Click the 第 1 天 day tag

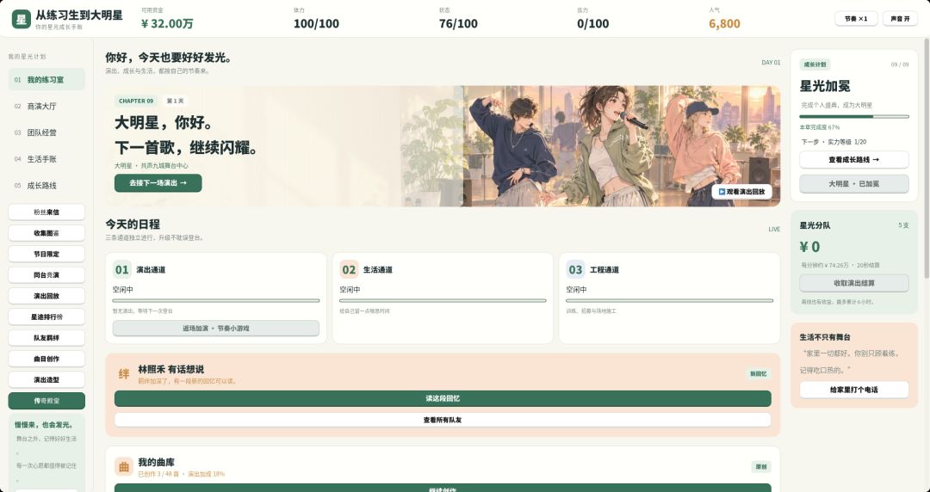click(175, 101)
